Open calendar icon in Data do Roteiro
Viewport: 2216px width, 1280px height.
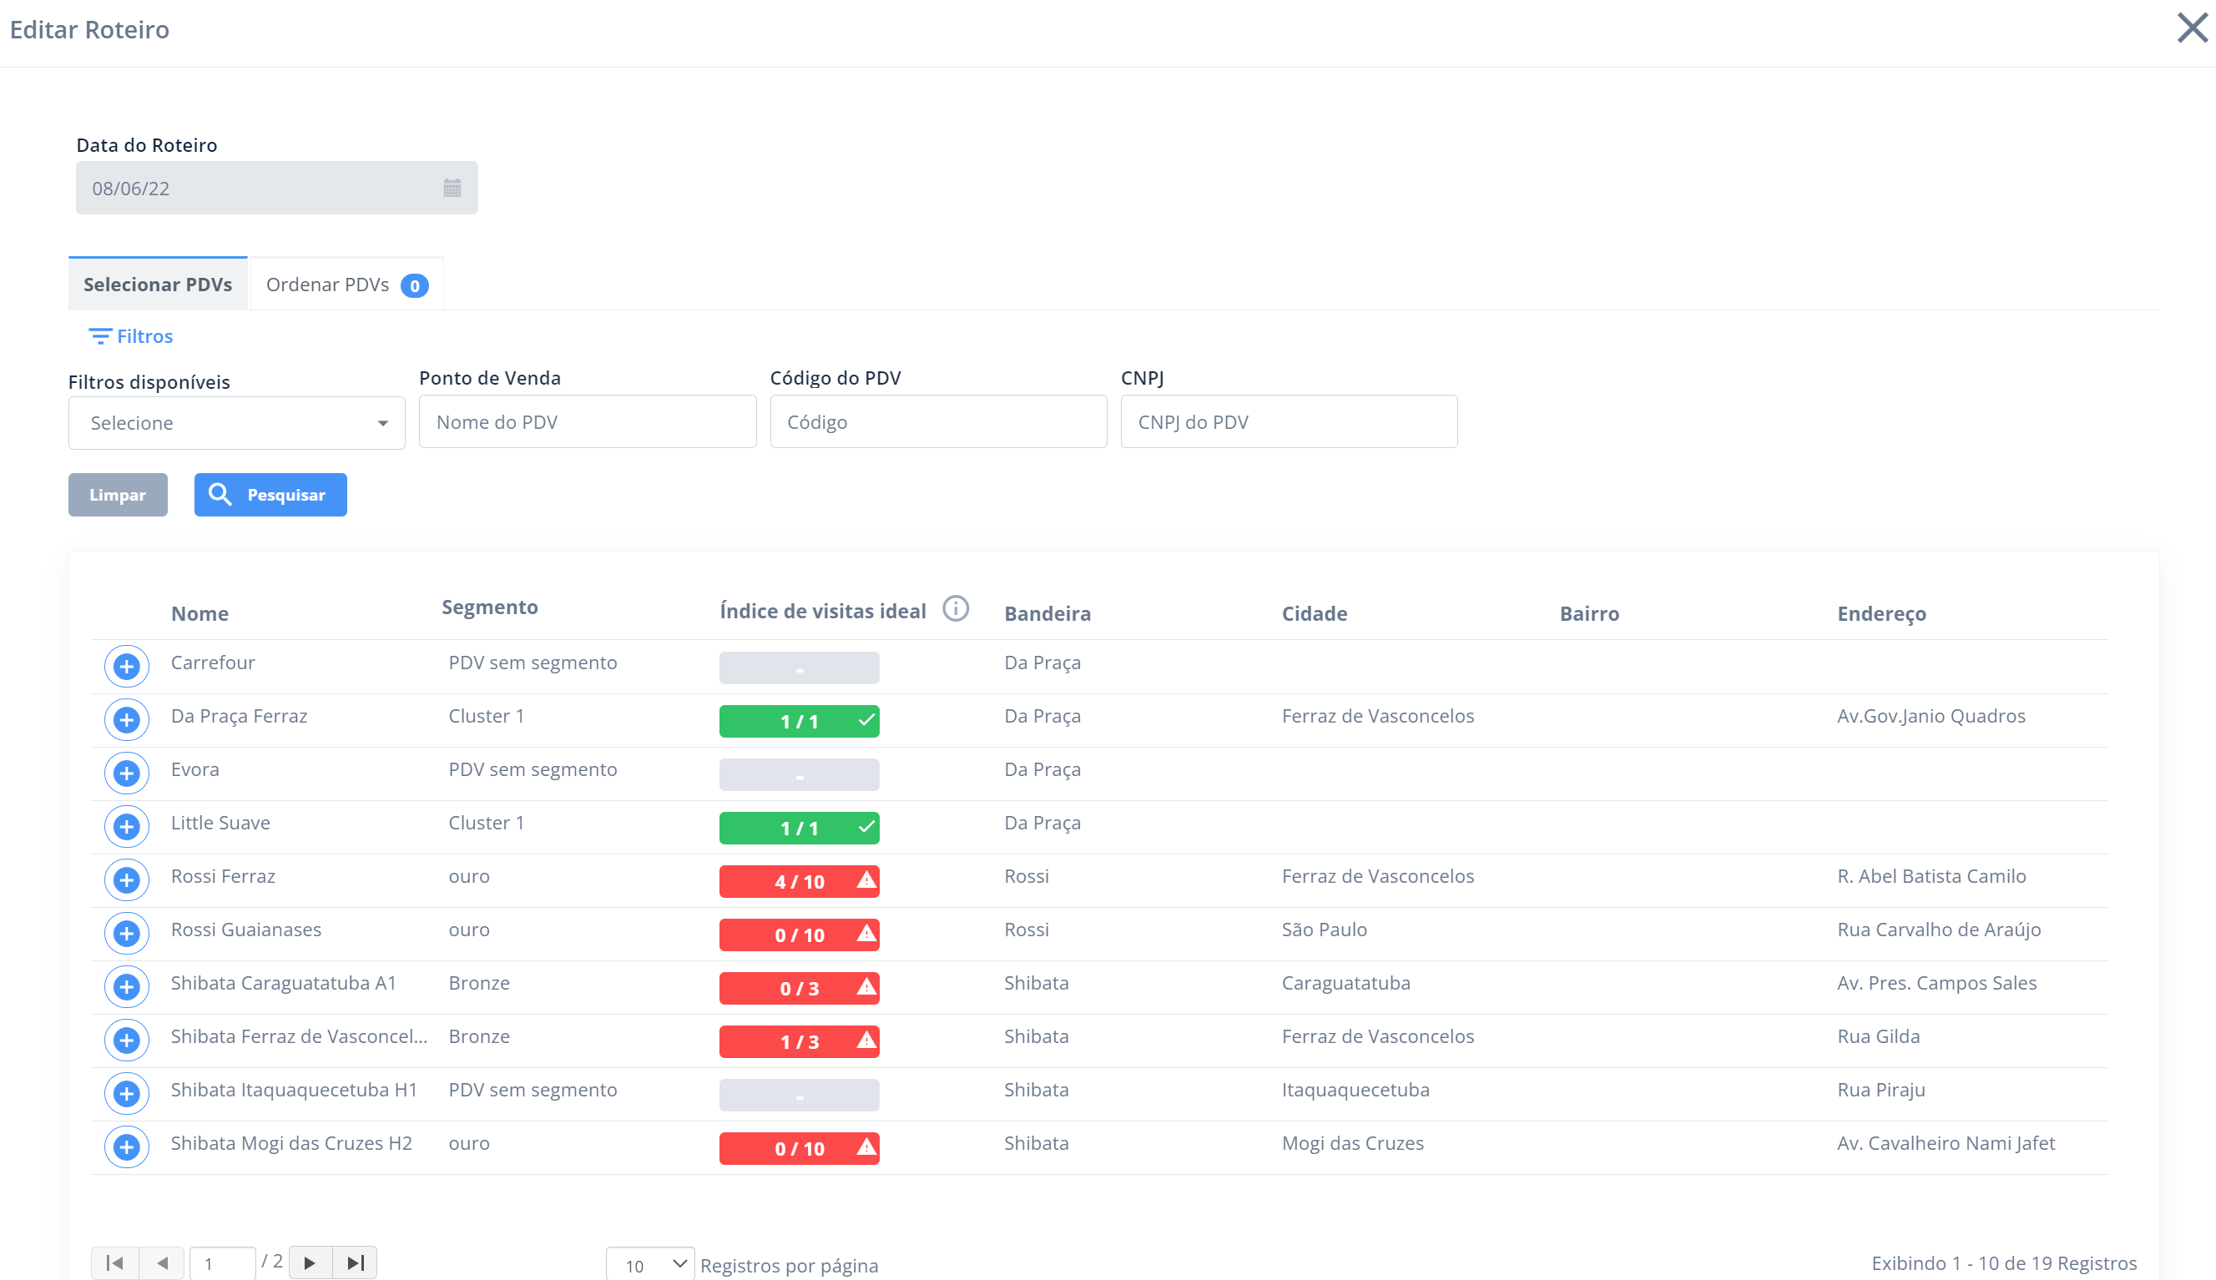pos(452,188)
